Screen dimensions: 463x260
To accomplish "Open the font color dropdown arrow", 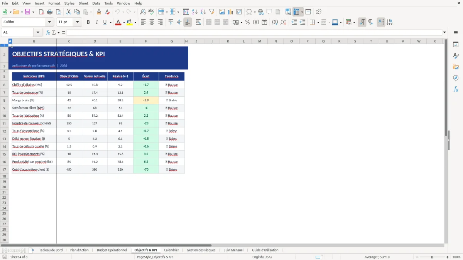I will pyautogui.click(x=123, y=22).
